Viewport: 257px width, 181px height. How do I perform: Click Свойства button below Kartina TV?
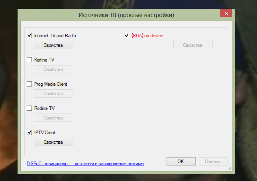tap(53, 69)
